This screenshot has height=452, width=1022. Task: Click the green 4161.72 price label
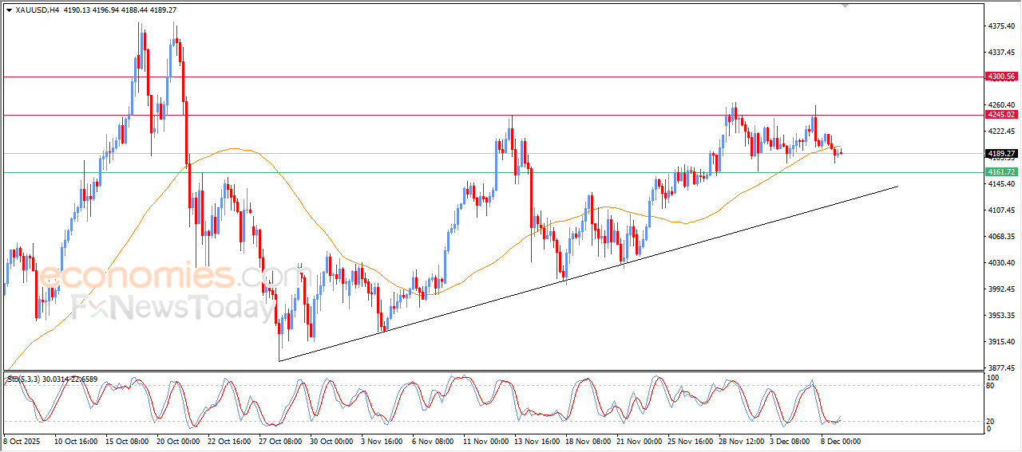(x=1001, y=172)
